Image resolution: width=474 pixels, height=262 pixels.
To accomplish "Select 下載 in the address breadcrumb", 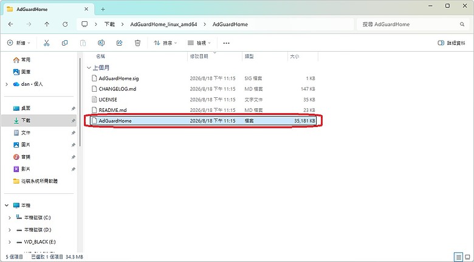I will [x=109, y=24].
